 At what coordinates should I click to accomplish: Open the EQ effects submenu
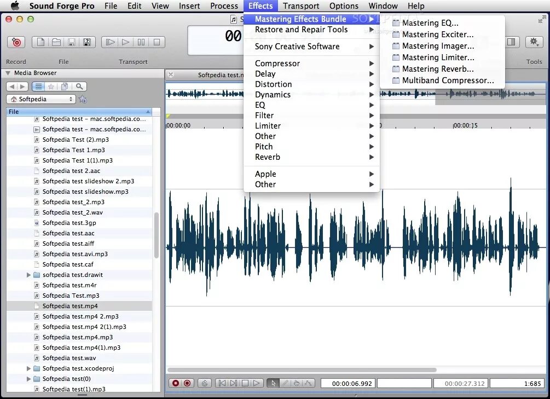311,105
